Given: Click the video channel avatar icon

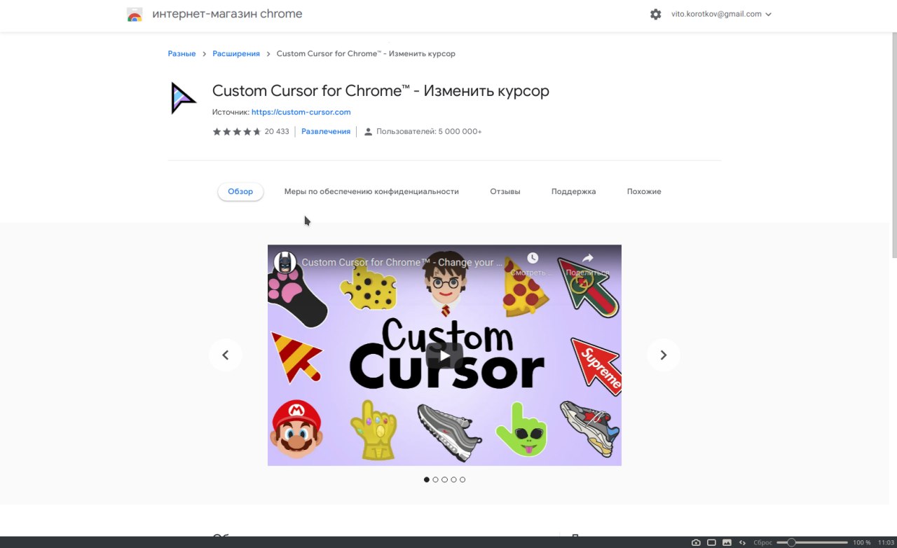Looking at the screenshot, I should point(285,263).
